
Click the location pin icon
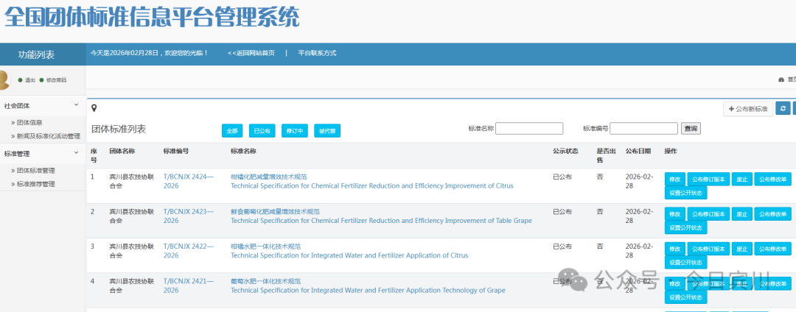pyautogui.click(x=94, y=109)
